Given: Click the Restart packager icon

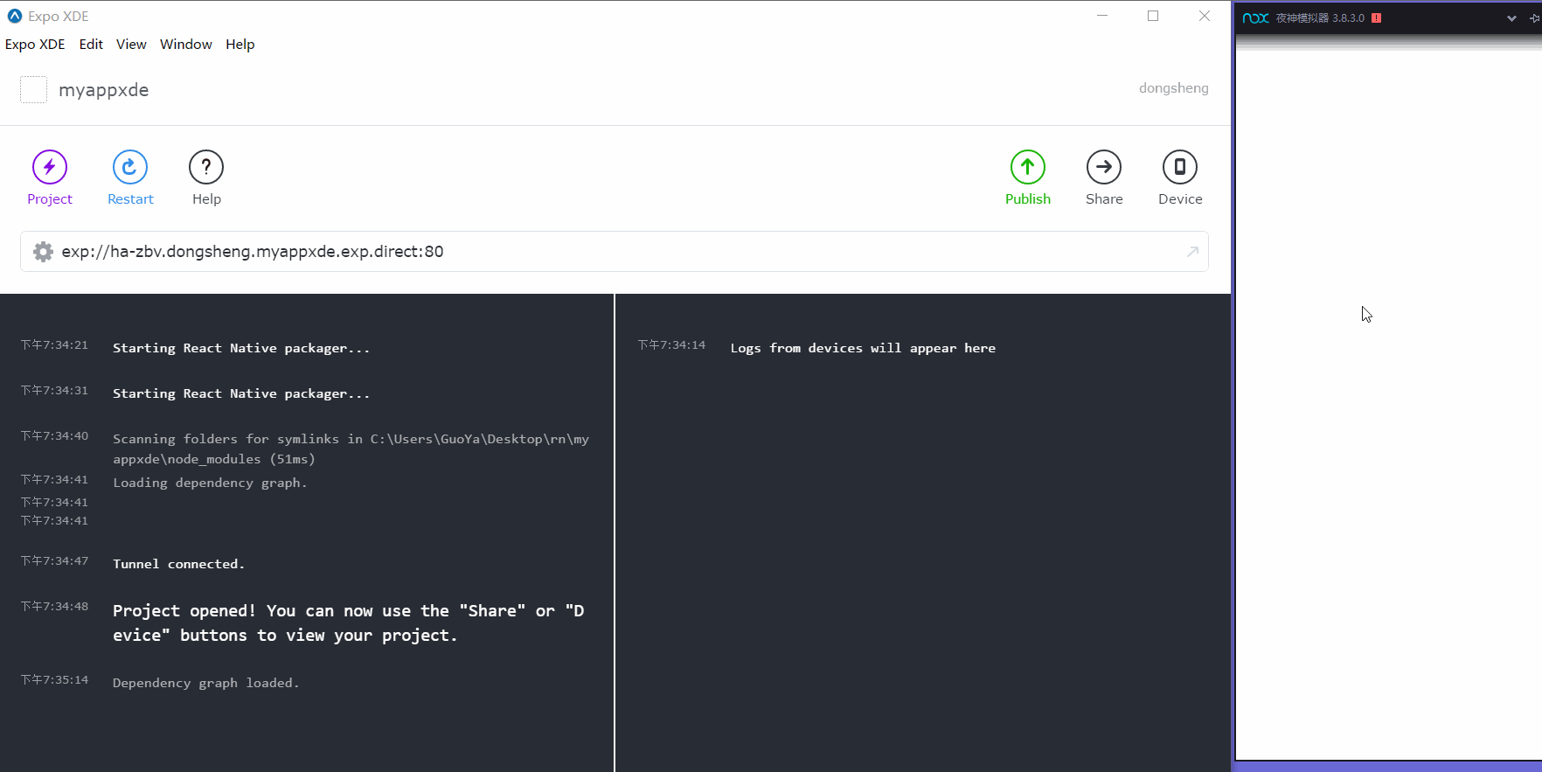Looking at the screenshot, I should coord(130,167).
